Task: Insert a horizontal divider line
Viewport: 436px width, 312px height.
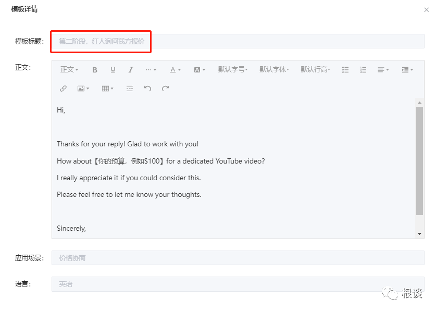Action: pos(130,89)
